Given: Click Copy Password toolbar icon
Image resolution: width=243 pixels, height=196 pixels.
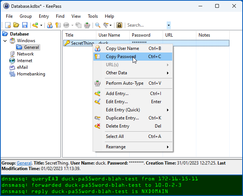Looking at the screenshot, I should tap(58, 25).
